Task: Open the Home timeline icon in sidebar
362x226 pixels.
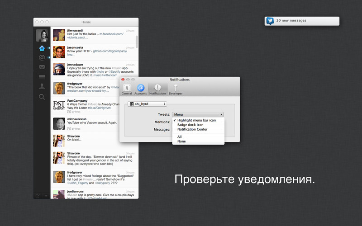Action: click(x=42, y=48)
